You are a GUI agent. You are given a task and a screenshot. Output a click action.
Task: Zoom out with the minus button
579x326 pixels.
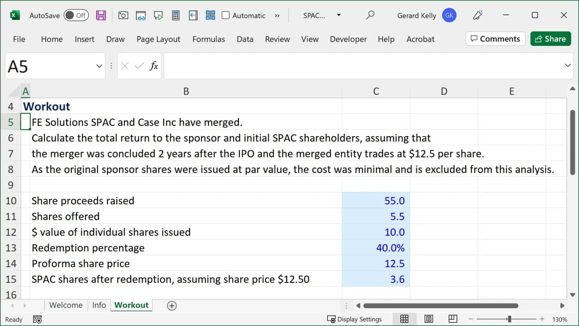[470, 319]
